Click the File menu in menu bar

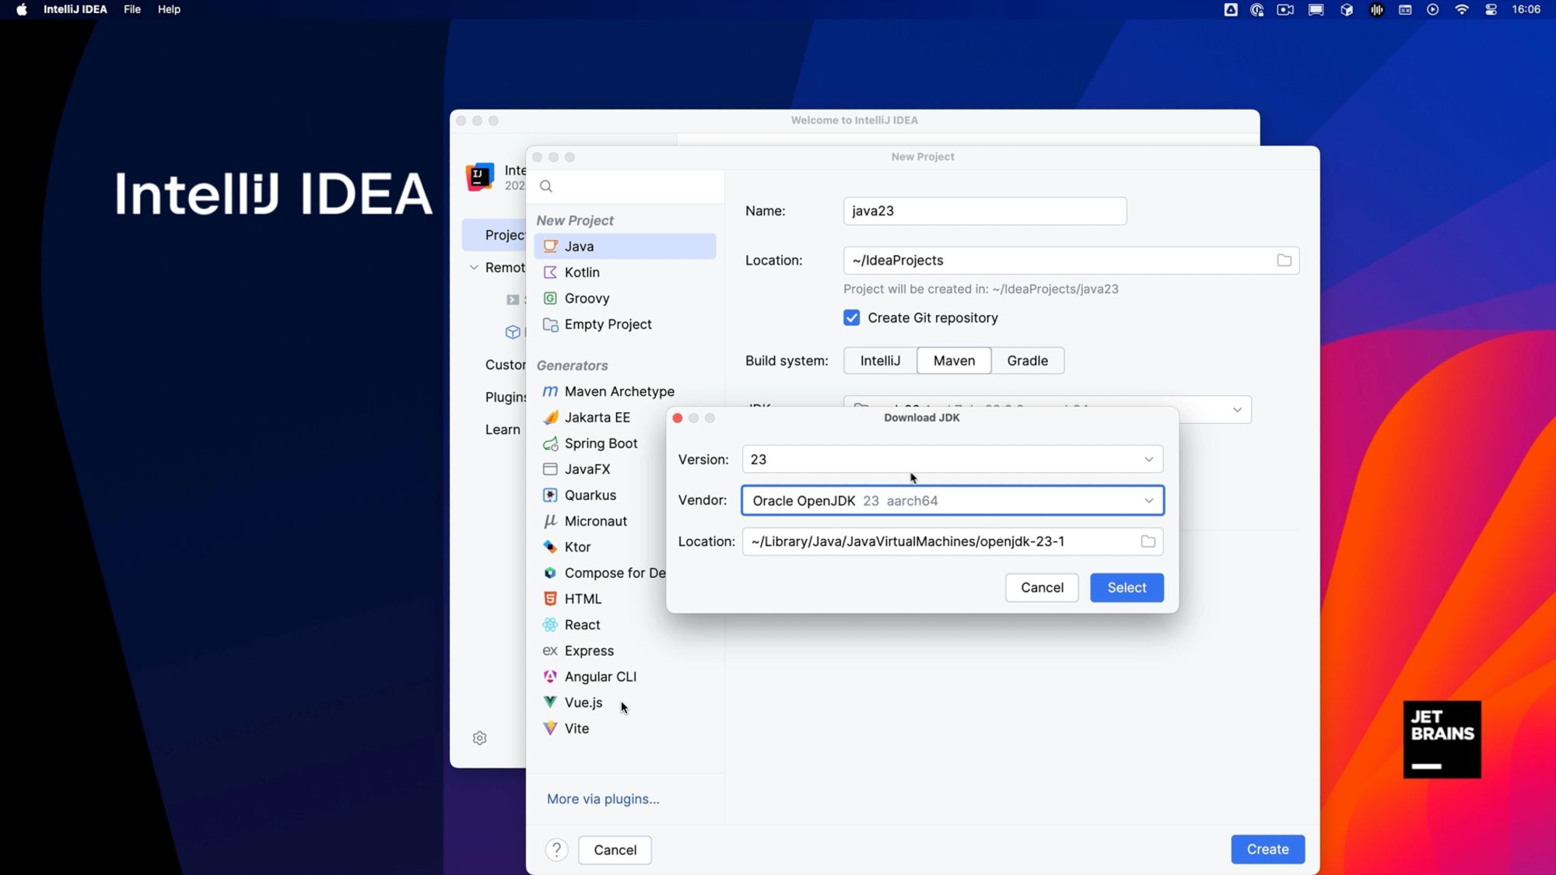(131, 9)
